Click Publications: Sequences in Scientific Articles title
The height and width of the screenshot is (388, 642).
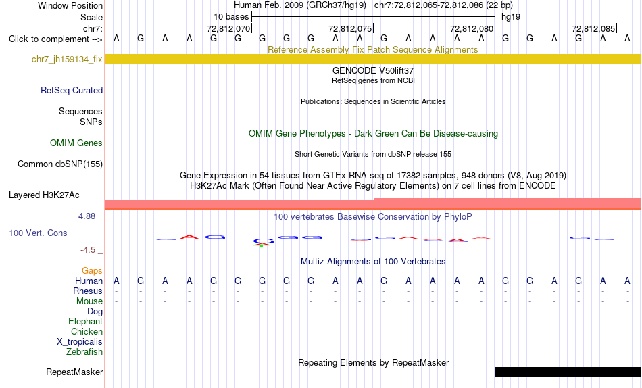(x=373, y=101)
